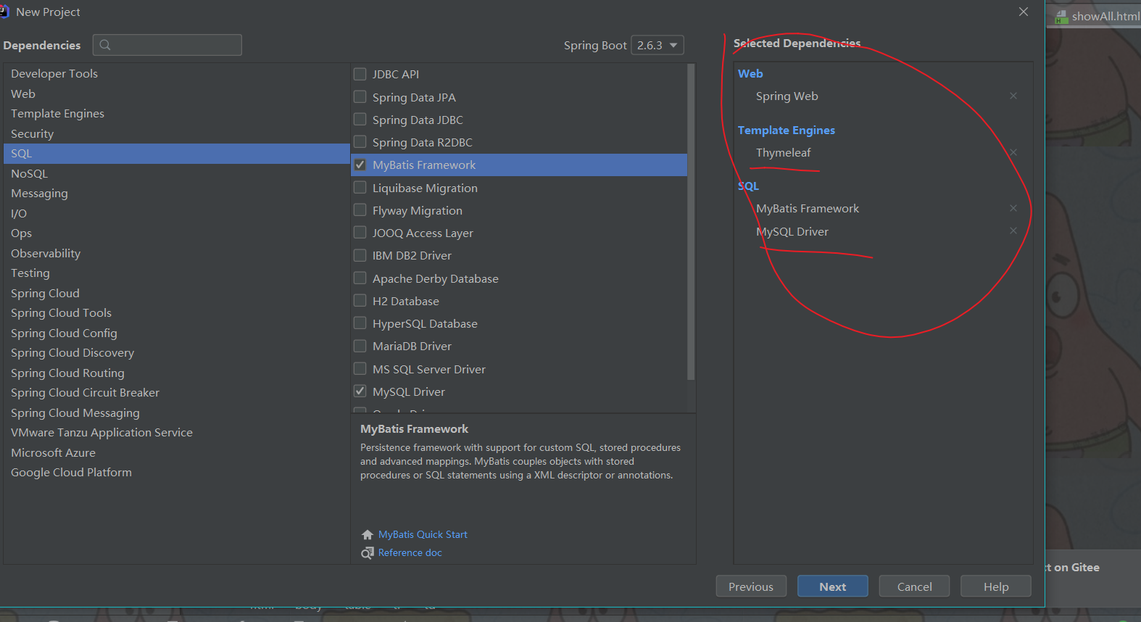Check MariaDB Driver checkbox

(360, 346)
